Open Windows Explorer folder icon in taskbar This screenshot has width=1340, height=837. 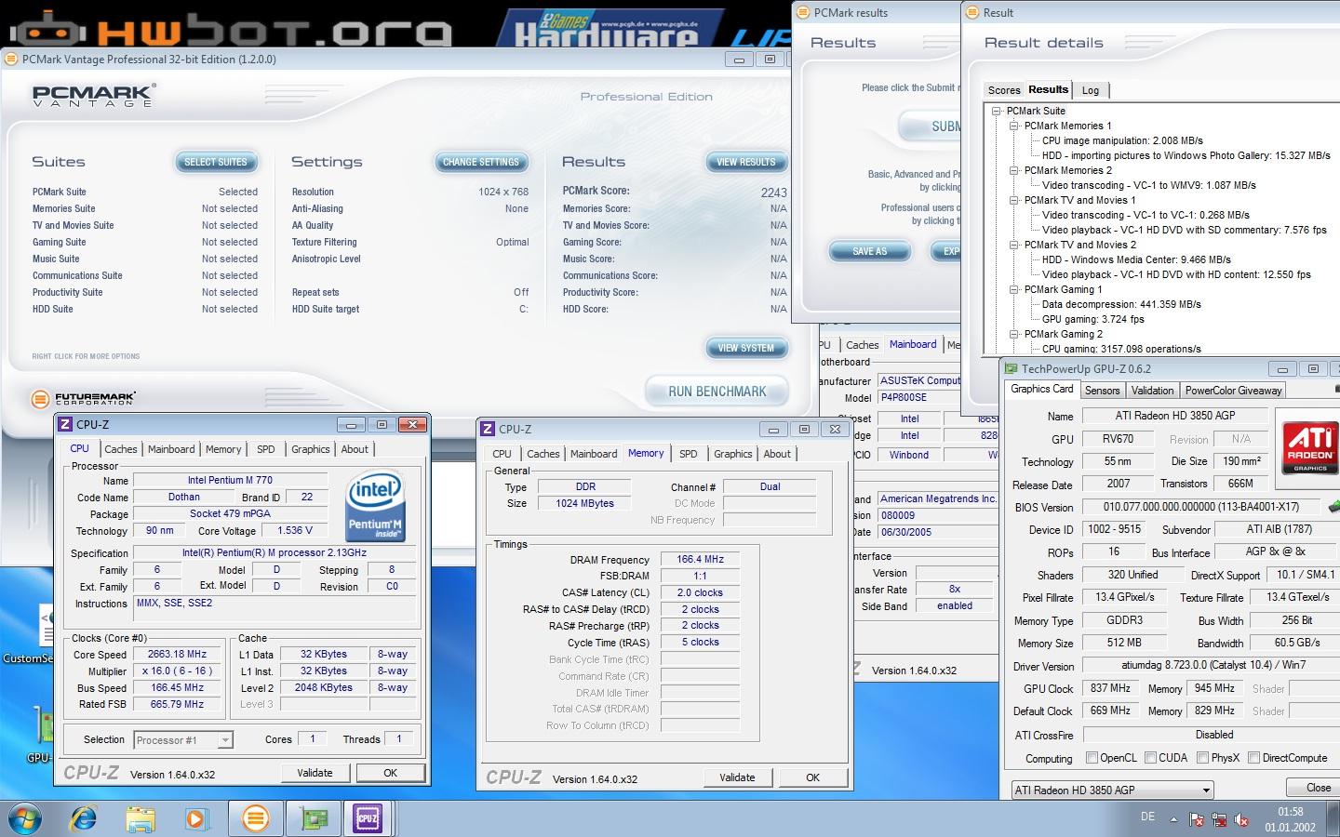(141, 818)
